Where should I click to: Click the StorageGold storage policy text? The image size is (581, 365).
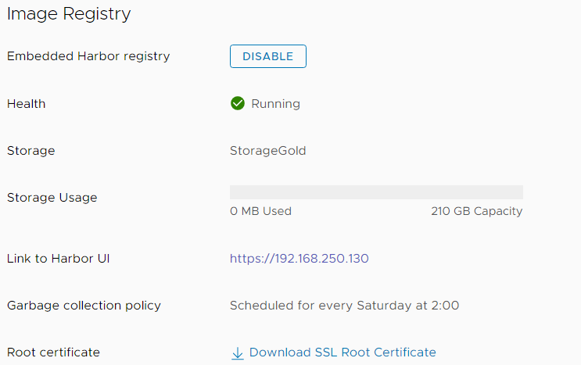click(268, 151)
